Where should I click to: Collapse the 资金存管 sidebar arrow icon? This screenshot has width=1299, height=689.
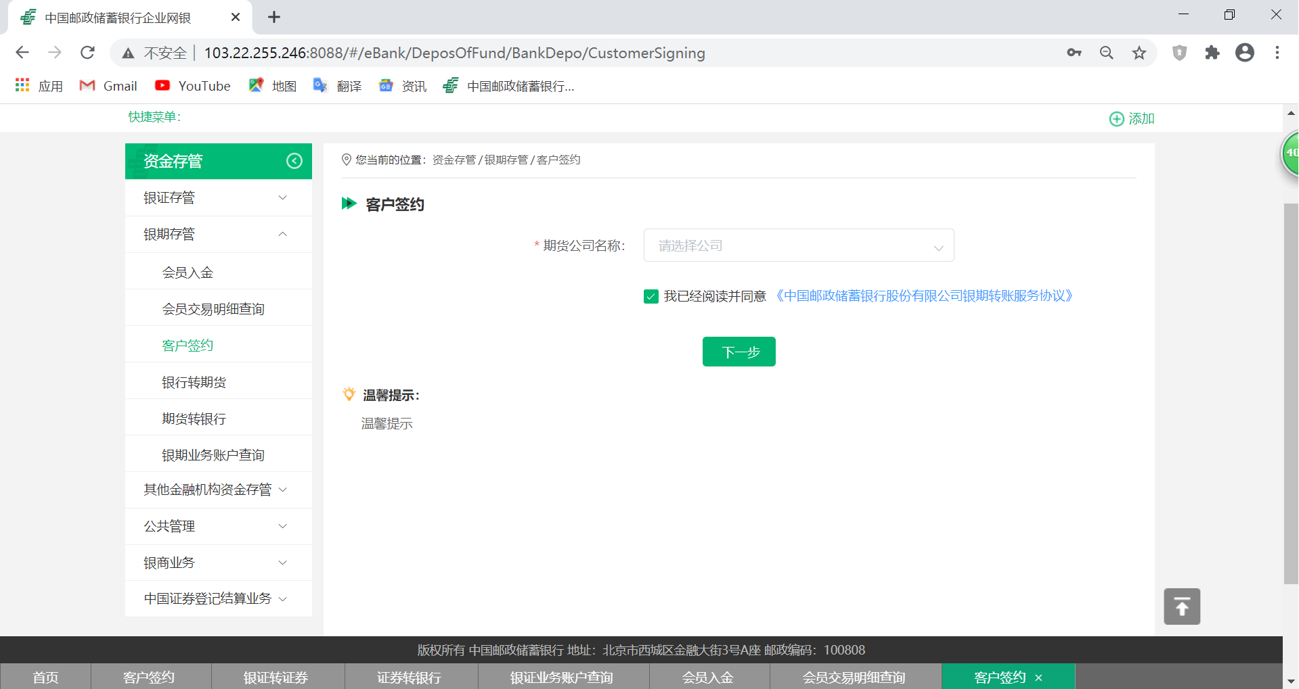(x=294, y=161)
